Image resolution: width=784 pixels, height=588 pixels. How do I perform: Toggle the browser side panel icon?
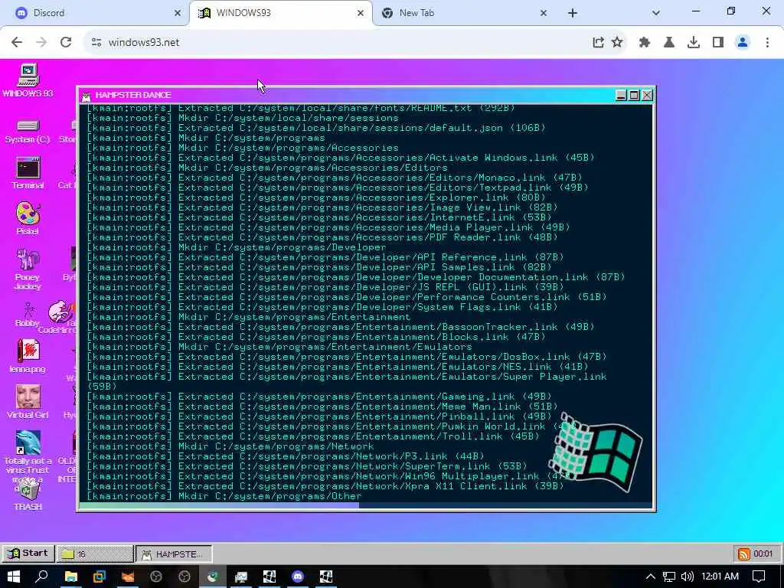(x=718, y=43)
